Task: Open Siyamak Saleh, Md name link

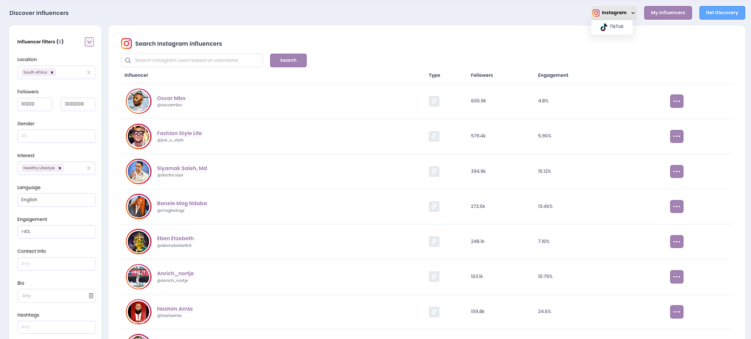Action: click(x=182, y=168)
